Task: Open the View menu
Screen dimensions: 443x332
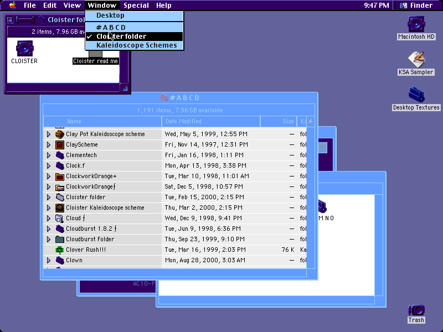Action: 72,6
